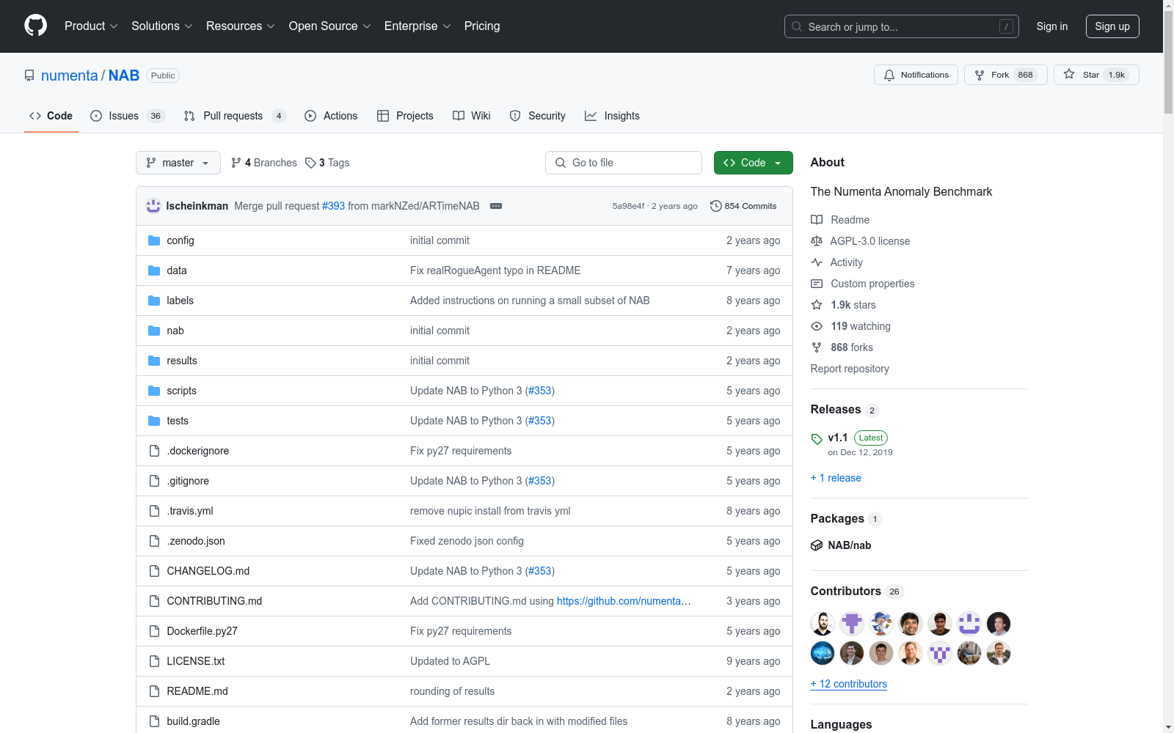This screenshot has height=733, width=1174.
Task: Click the scripts folder icon
Action: [x=154, y=391]
